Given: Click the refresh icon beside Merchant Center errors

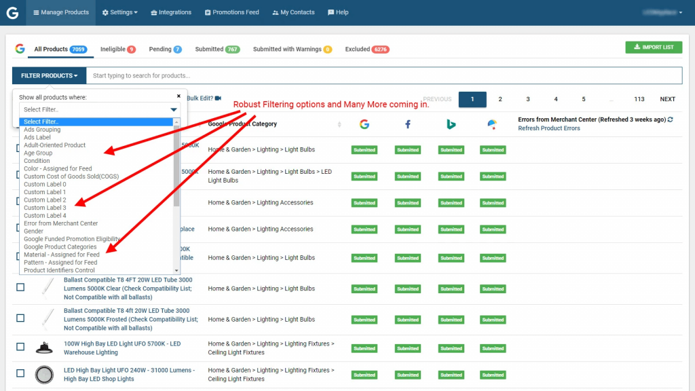Looking at the screenshot, I should point(671,119).
